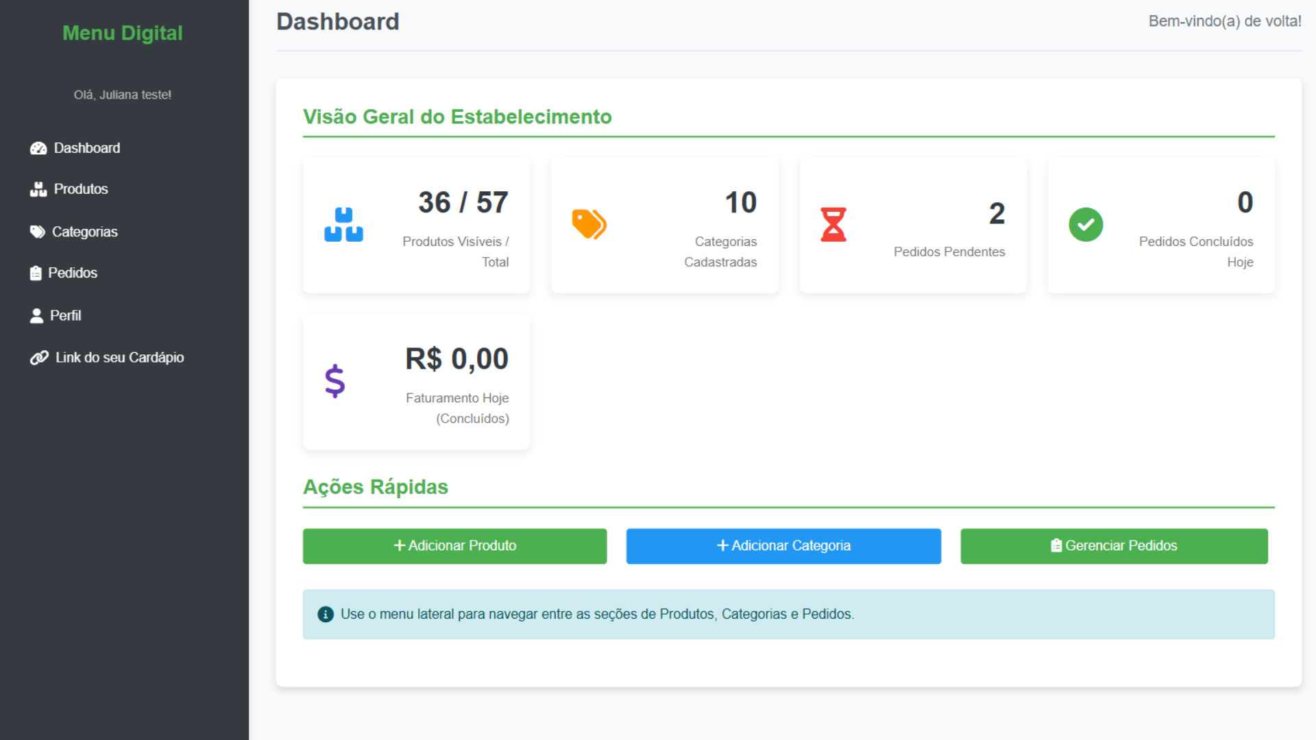Go to Categorias in the sidebar

[84, 232]
